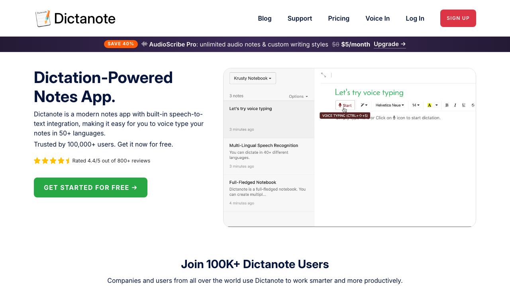Screen dimensions: 510x286
Task: Open the Log In page
Action: [x=415, y=18]
